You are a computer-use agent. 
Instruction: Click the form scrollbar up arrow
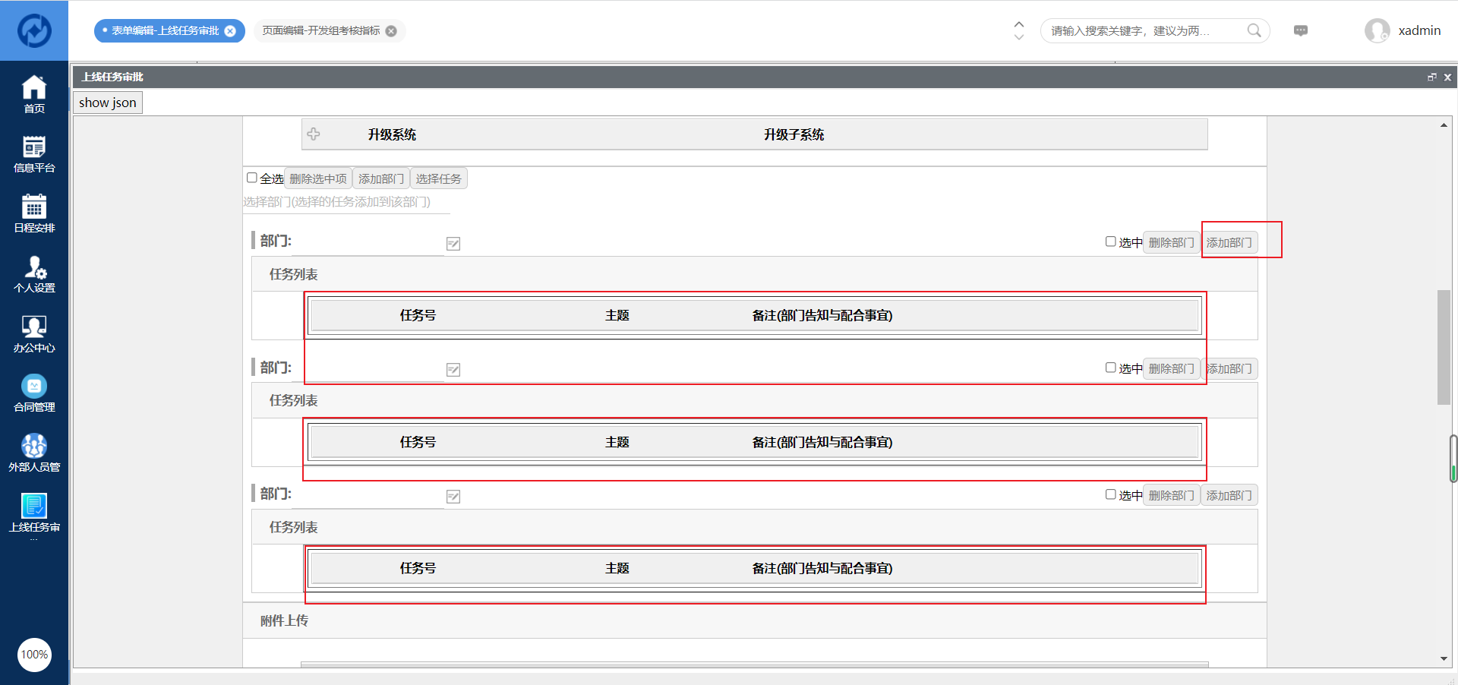(x=1444, y=125)
